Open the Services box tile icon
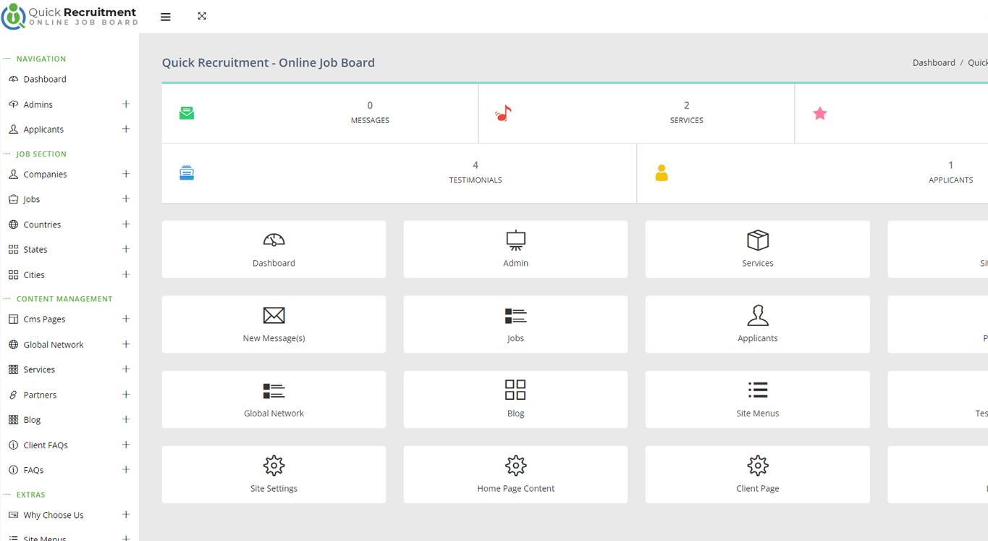 (x=757, y=240)
